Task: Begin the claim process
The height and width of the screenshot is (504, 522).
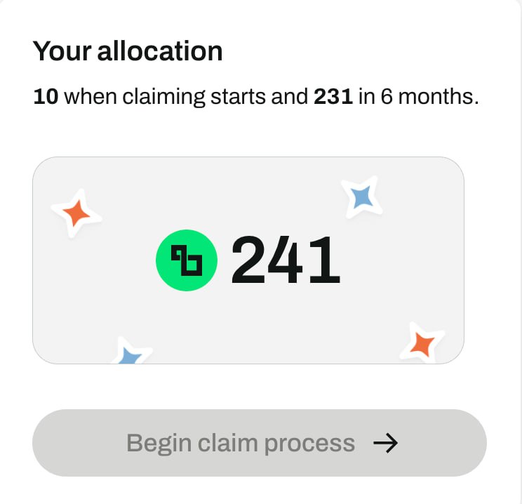Action: pyautogui.click(x=260, y=443)
